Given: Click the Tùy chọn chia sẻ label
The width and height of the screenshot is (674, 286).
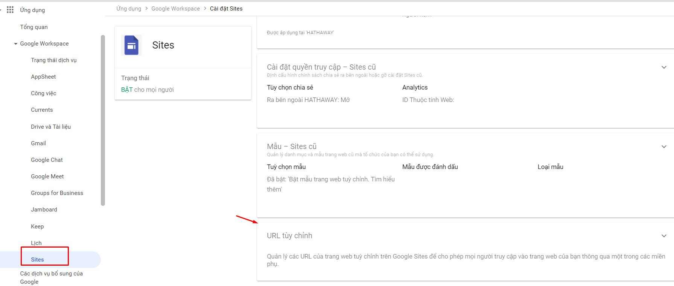Looking at the screenshot, I should (x=290, y=87).
